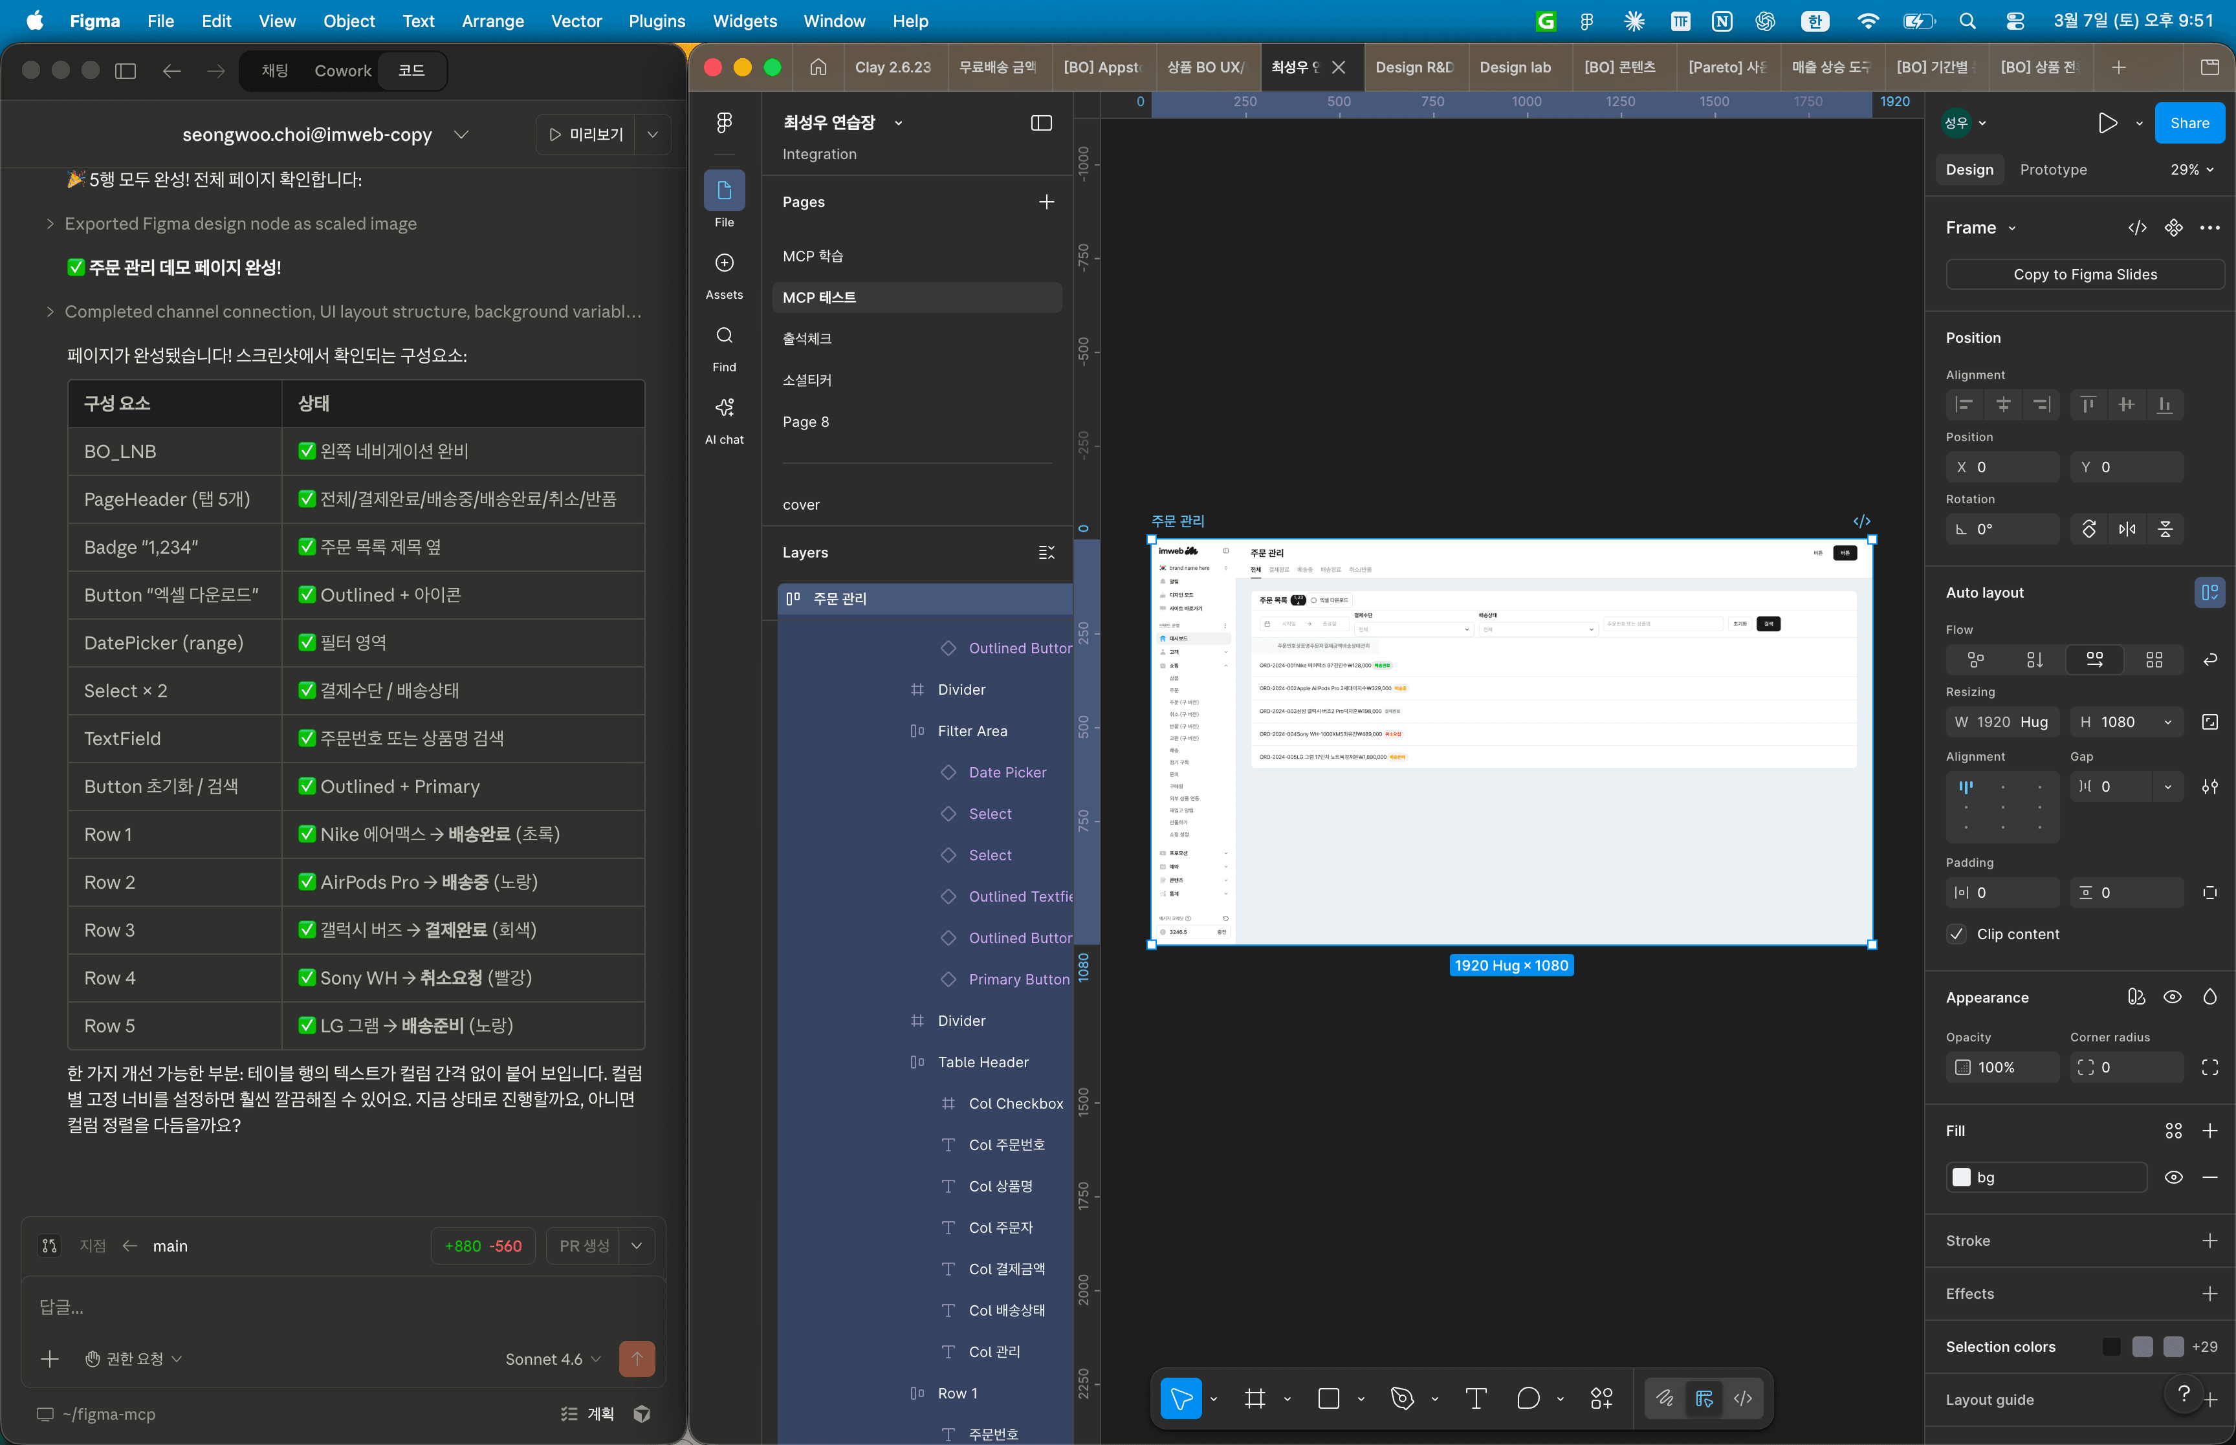Click the flip horizontal icon

[x=2127, y=529]
